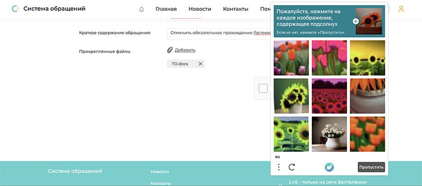
Task: Select sunflower field with blue sky image
Action: click(291, 134)
